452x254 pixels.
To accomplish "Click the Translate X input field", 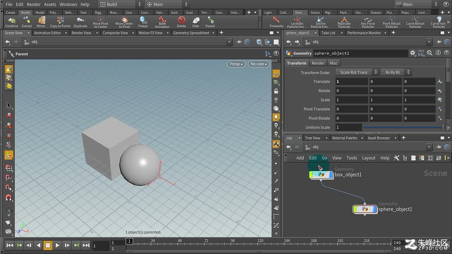I will click(x=351, y=81).
